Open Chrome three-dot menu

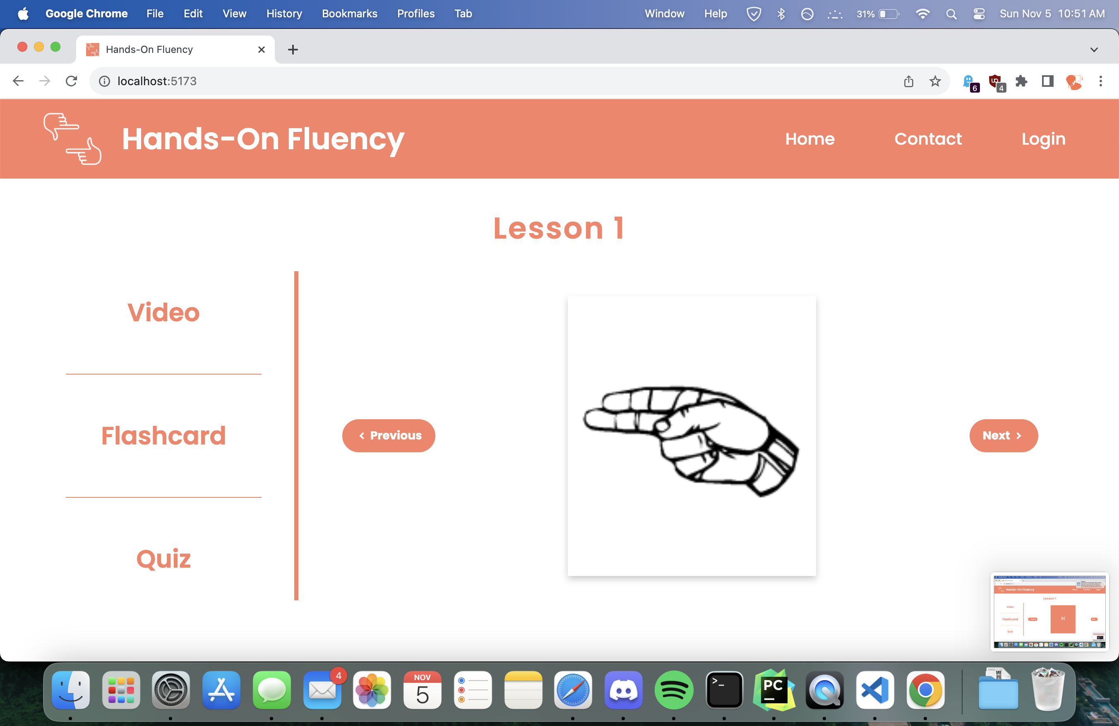tap(1101, 81)
